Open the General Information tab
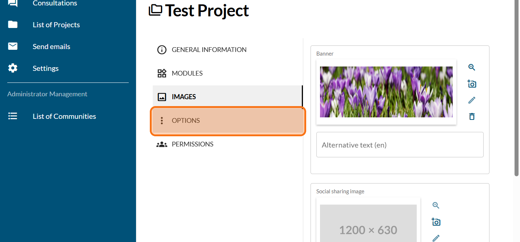Viewport: 520px width, 242px height. point(209,50)
